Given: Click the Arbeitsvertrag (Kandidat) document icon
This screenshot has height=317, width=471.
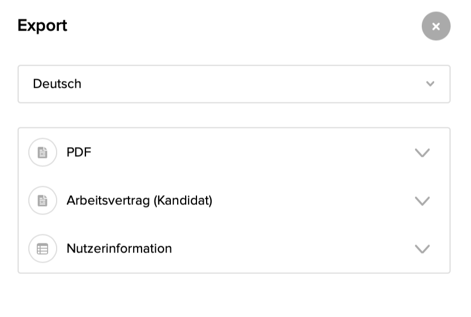Looking at the screenshot, I should (42, 200).
